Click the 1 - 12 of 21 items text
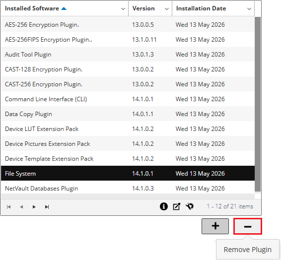This screenshot has height=261, width=281. (230, 206)
